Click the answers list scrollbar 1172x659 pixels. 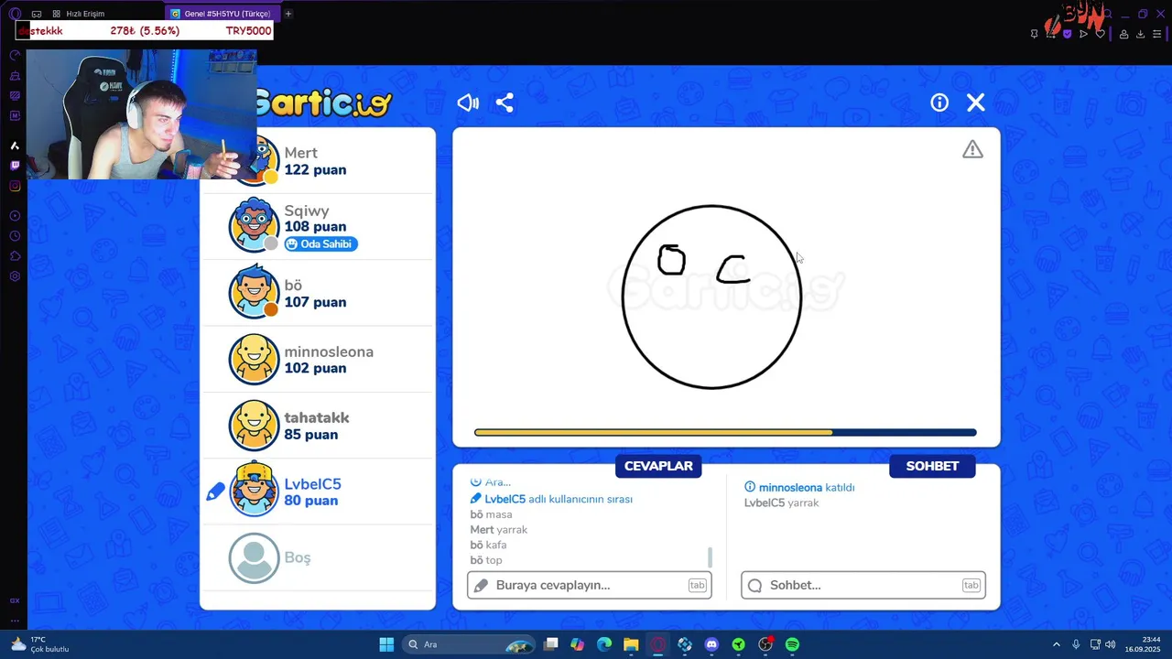[x=710, y=557]
